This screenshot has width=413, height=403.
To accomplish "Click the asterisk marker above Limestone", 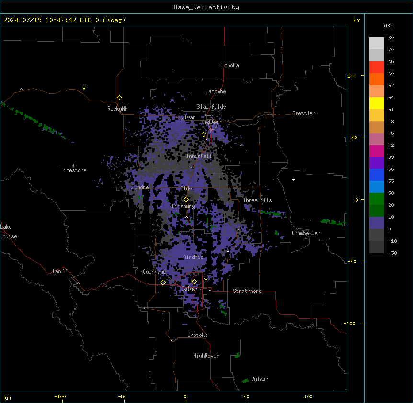I will (73, 166).
